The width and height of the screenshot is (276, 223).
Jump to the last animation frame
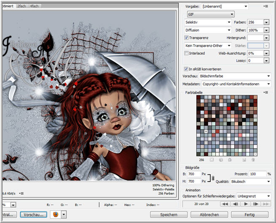tap(266, 204)
